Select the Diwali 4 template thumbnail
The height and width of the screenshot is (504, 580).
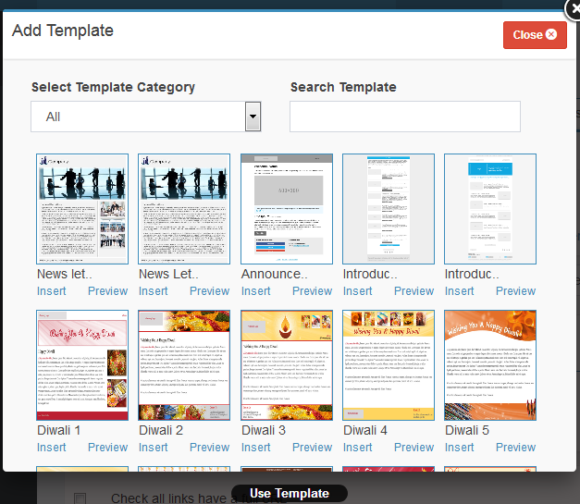tap(389, 365)
